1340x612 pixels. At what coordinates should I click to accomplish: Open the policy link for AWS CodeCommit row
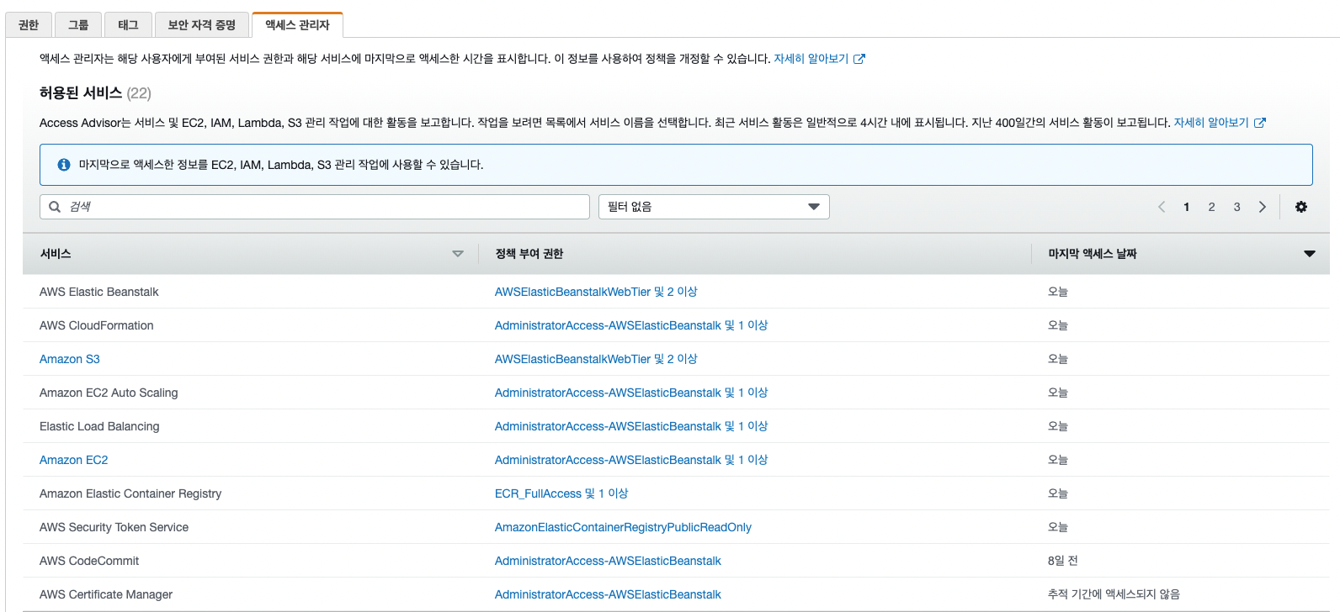coord(608,561)
